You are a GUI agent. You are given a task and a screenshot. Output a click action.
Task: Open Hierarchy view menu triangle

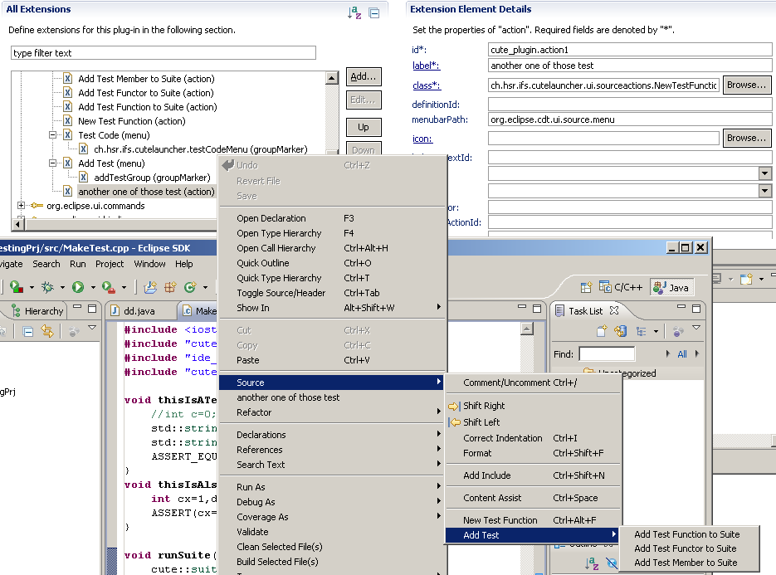pyautogui.click(x=92, y=328)
